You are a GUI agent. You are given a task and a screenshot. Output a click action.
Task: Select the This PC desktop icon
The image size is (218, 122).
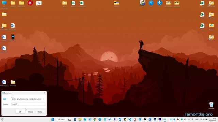coord(4,4)
